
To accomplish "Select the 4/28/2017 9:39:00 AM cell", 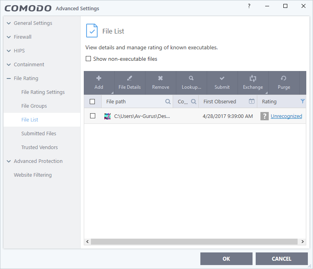I will 228,116.
